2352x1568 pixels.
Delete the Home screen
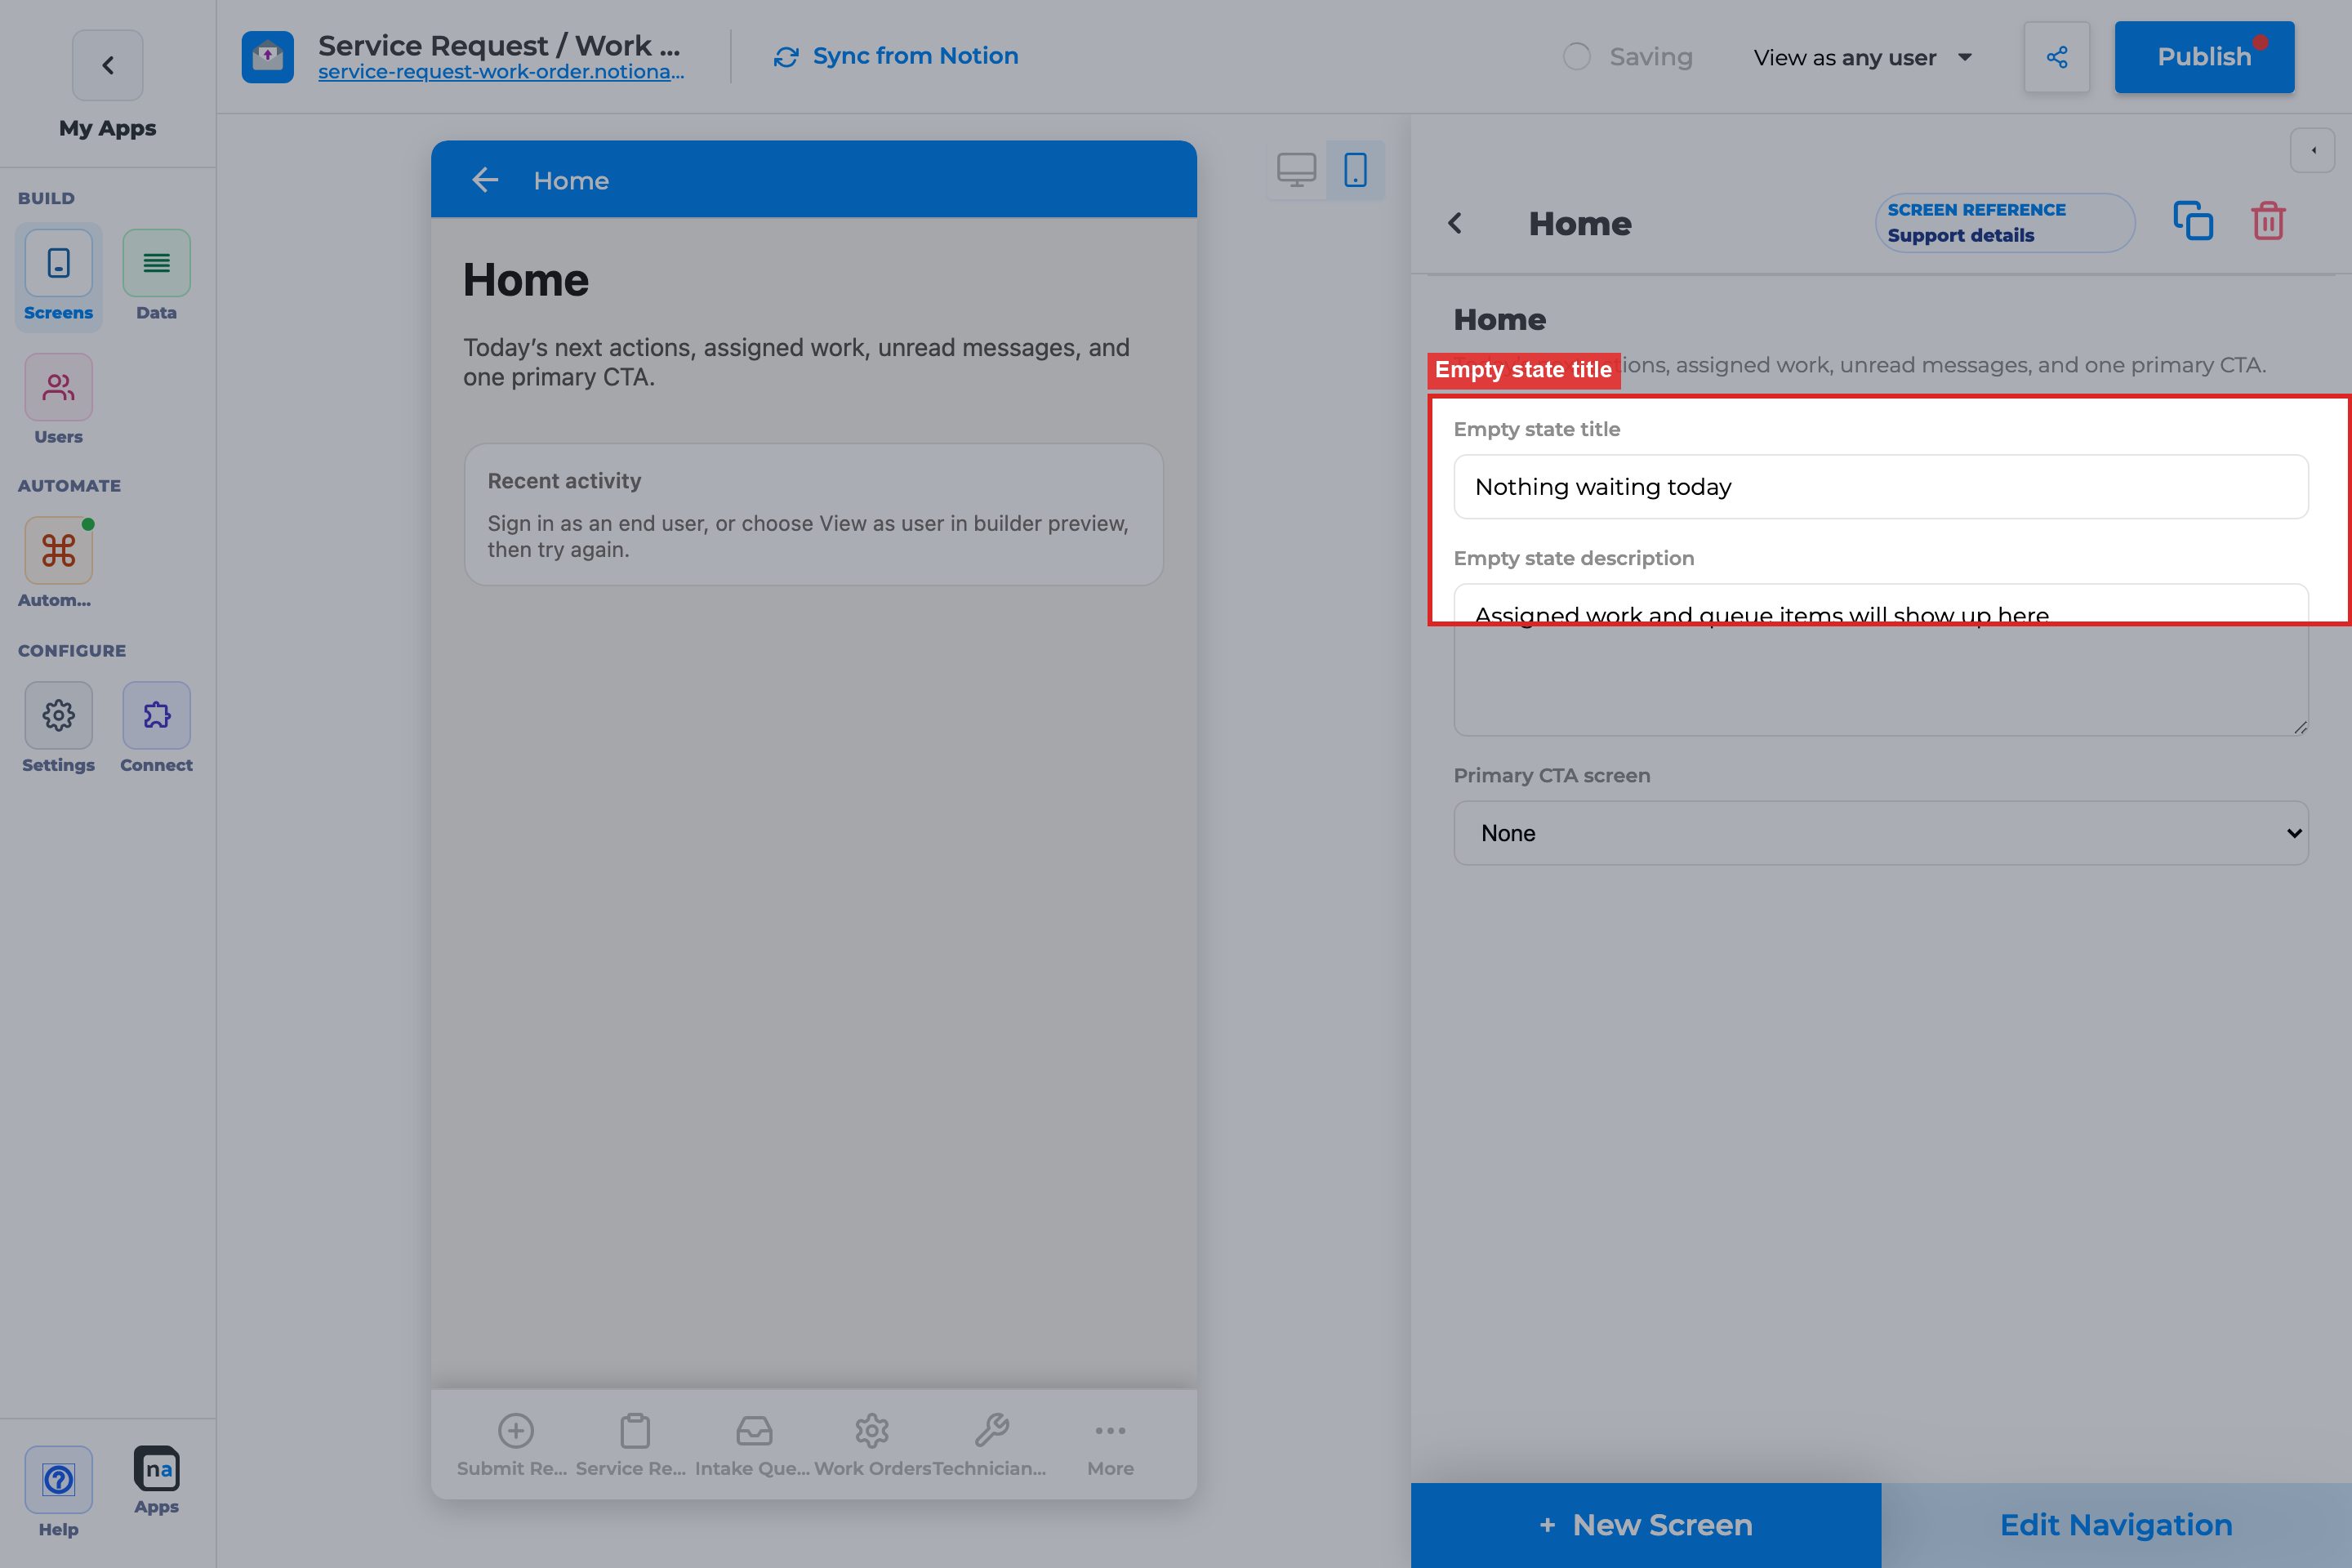pyautogui.click(x=2268, y=221)
